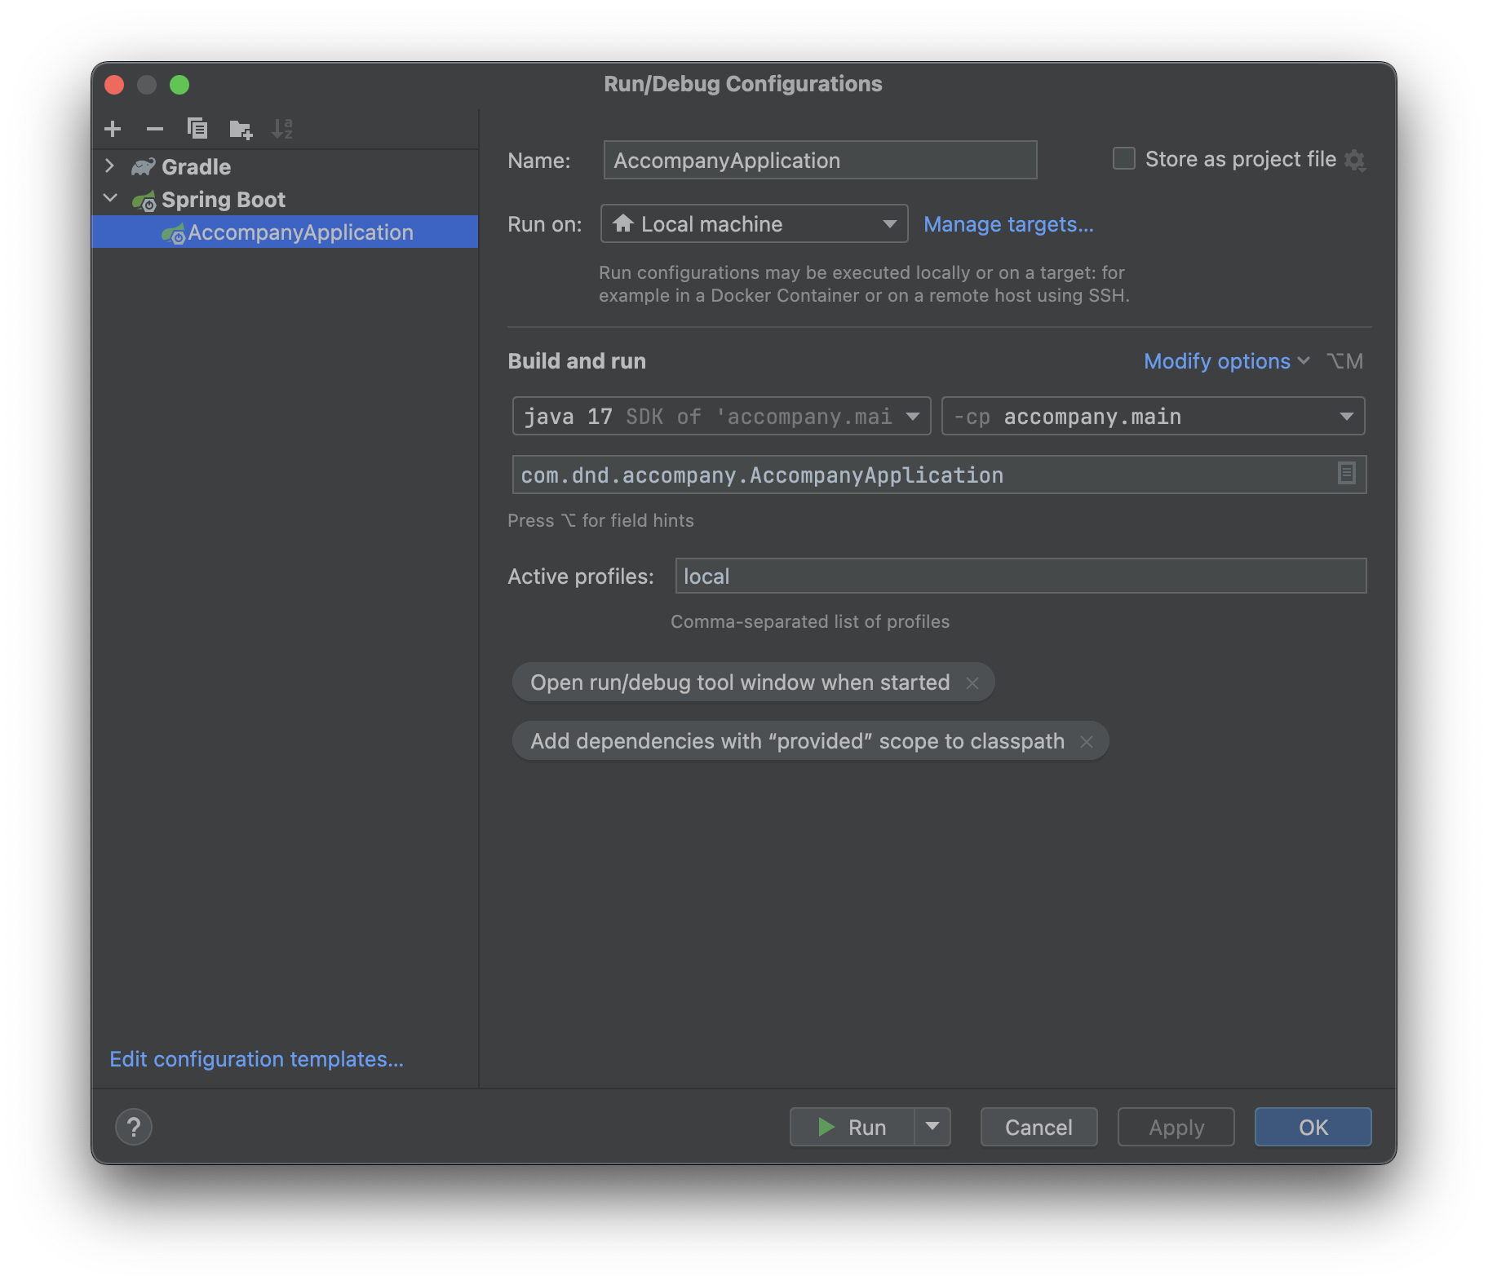
Task: Click the Spring Boot leaf icon
Action: click(x=144, y=201)
